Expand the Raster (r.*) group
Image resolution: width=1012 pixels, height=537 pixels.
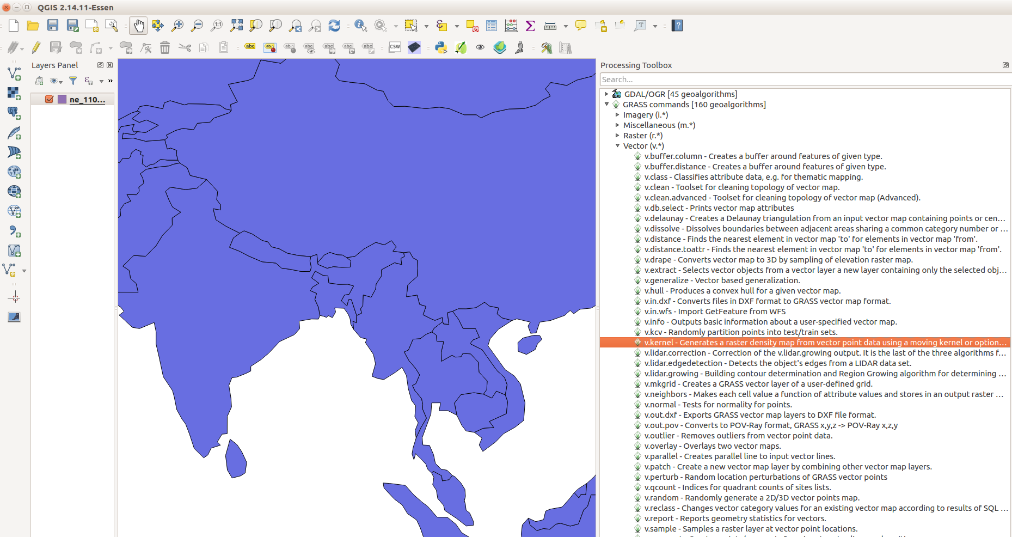617,136
